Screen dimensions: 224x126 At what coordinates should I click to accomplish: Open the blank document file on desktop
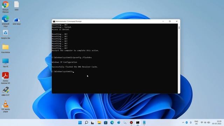(16, 6)
